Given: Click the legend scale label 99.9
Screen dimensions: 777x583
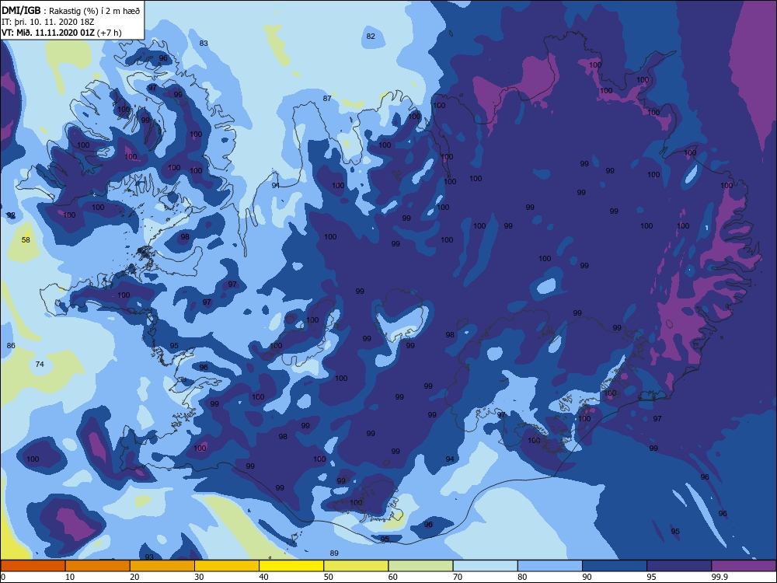Looking at the screenshot, I should [x=719, y=577].
